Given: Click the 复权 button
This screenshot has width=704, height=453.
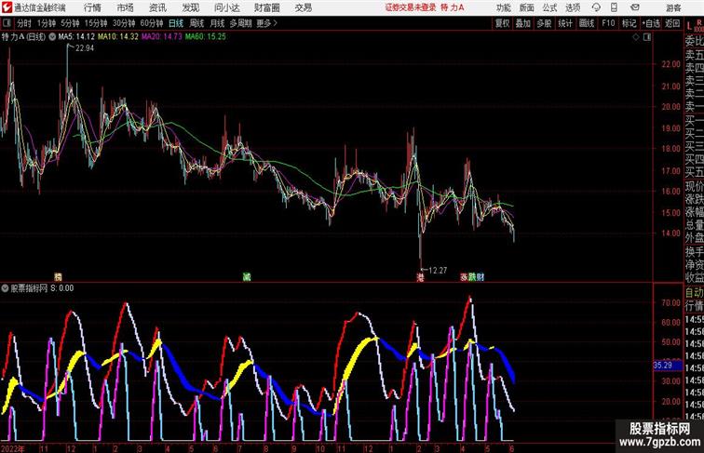Looking at the screenshot, I should coord(503,23).
